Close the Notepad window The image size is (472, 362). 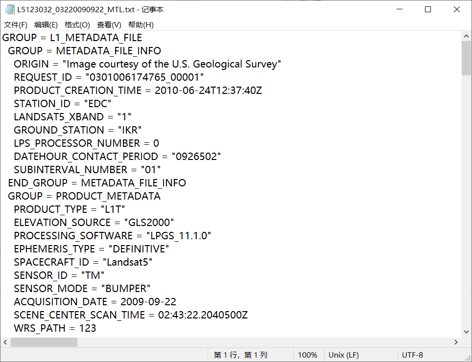(x=457, y=9)
